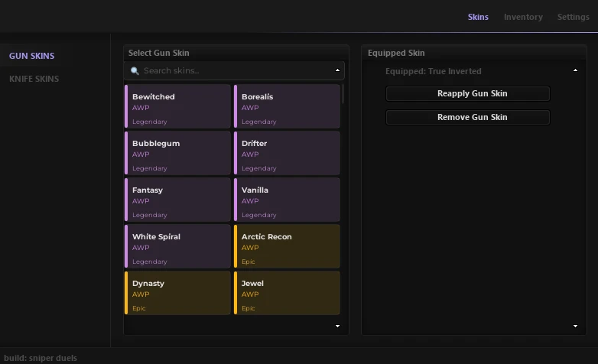Select GUN SKINS in the sidebar
The height and width of the screenshot is (364, 598).
[31, 56]
